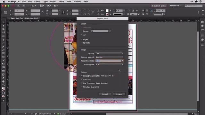Open the Links panel icon
The width and height of the screenshot is (205, 115).
(202, 30)
